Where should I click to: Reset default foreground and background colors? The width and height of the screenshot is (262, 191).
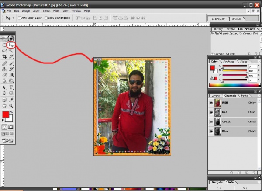(3, 120)
